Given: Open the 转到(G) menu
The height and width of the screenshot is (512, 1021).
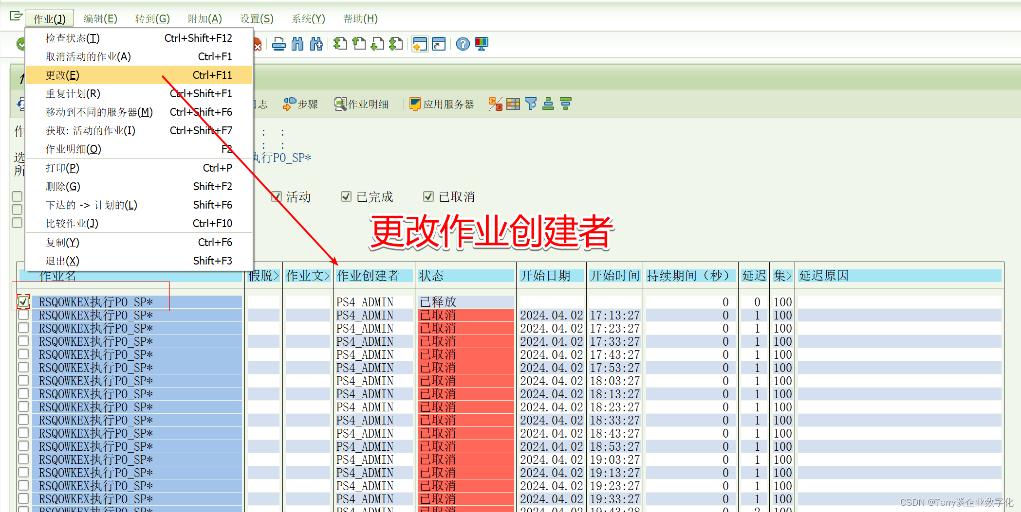Looking at the screenshot, I should 152,18.
